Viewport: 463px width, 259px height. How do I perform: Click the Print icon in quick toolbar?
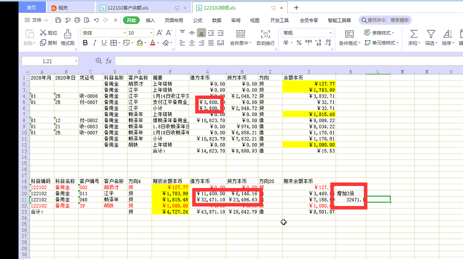pos(77,20)
